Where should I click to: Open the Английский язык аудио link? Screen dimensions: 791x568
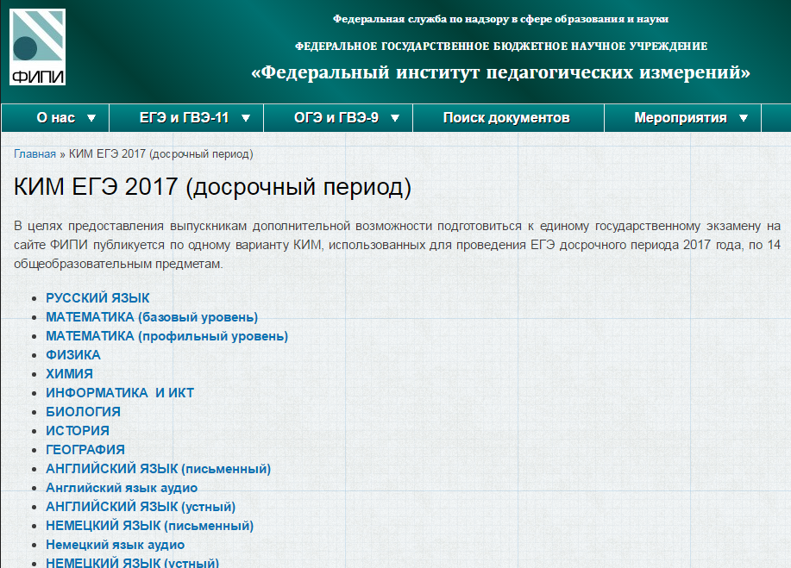click(122, 488)
